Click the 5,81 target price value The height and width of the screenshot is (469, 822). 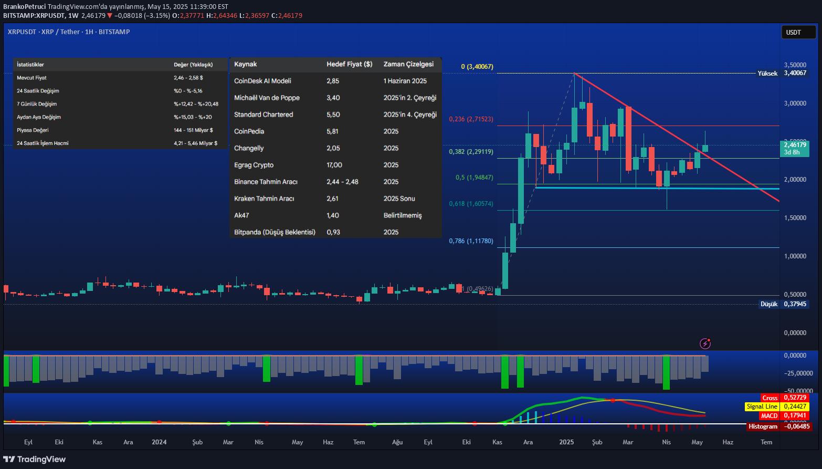(333, 131)
